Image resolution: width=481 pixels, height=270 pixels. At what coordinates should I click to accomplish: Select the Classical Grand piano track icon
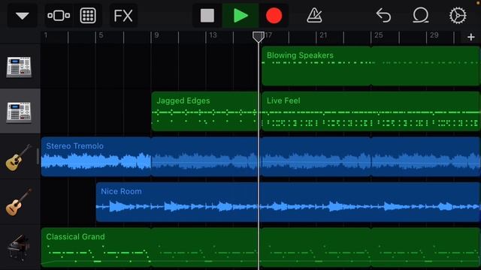[x=18, y=247]
